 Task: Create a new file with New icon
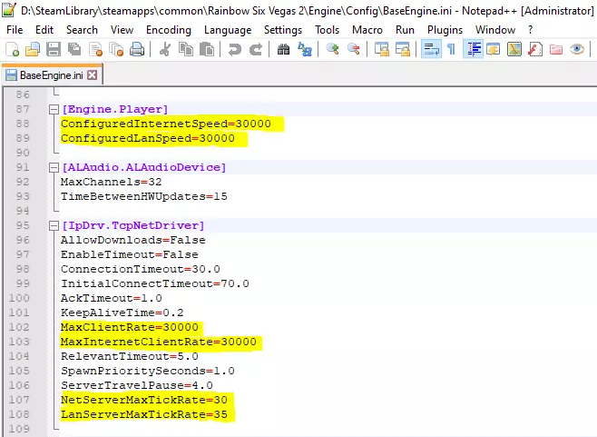pyautogui.click(x=12, y=49)
